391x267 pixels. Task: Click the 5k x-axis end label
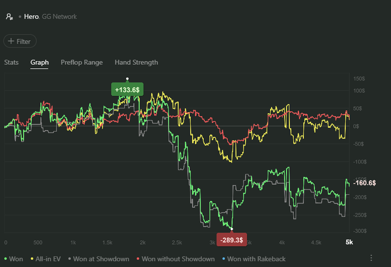(x=349, y=242)
